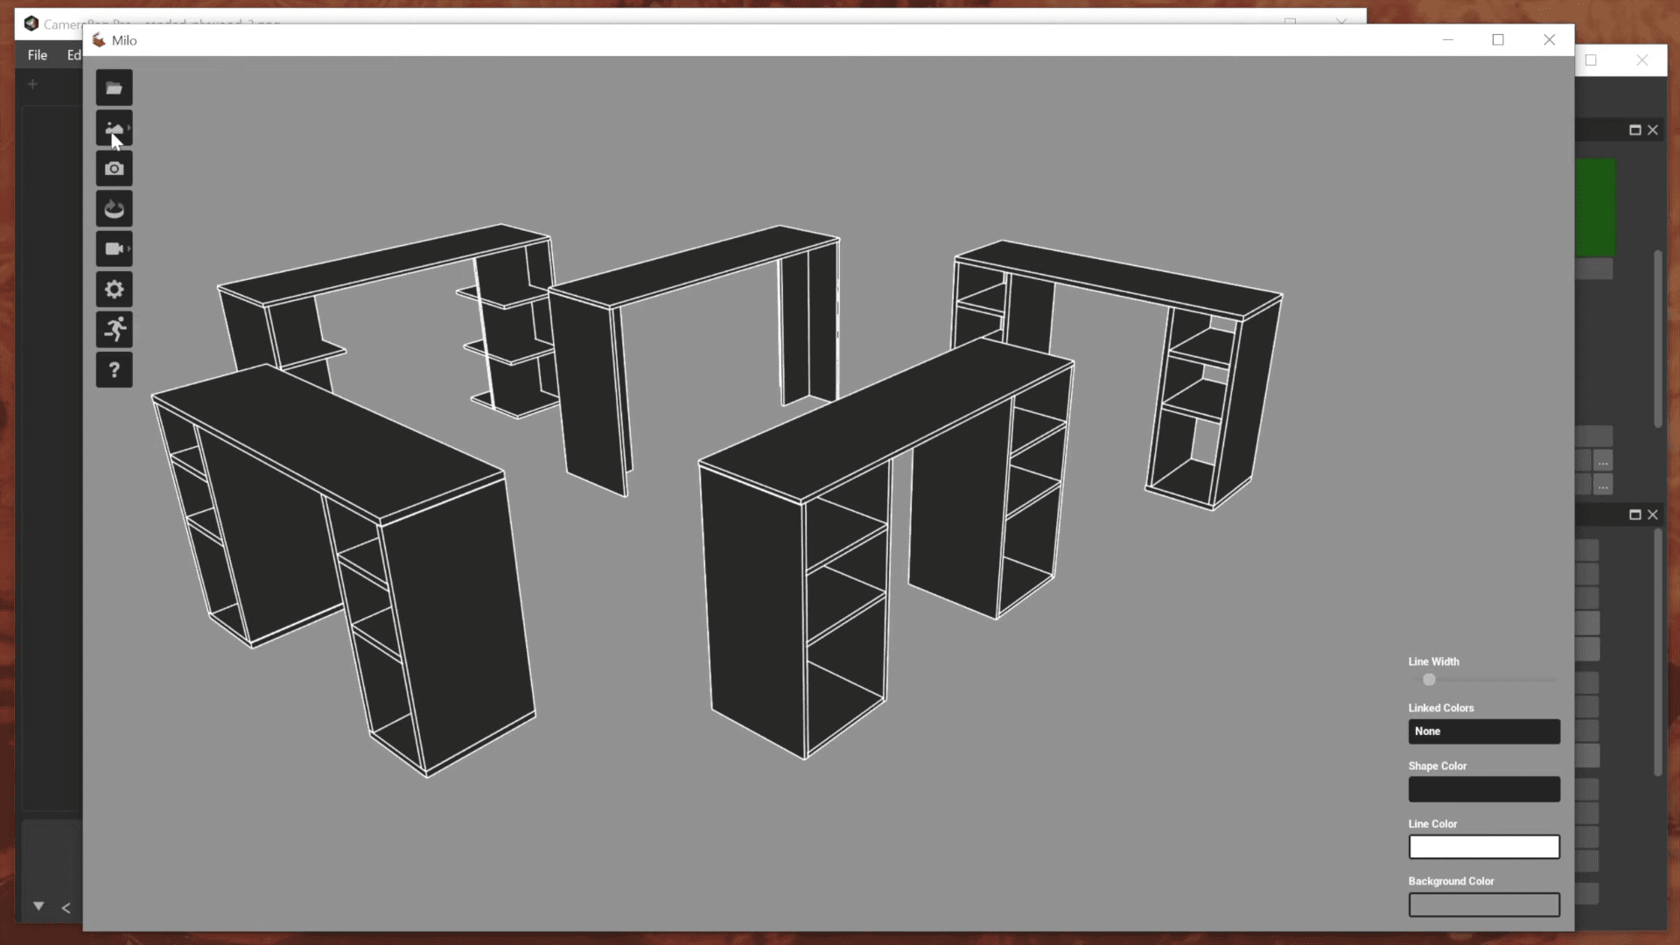This screenshot has height=945, width=1680.
Task: Open the File menu in CameraBag
Action: [37, 54]
